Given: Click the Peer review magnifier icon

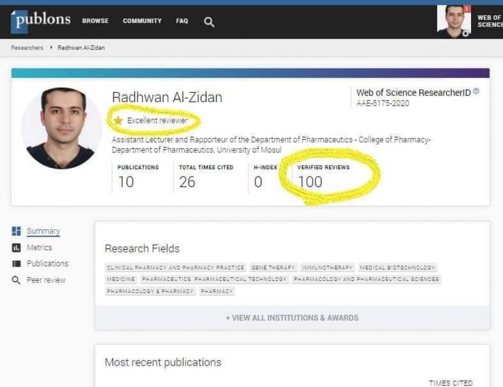Looking at the screenshot, I should pos(16,280).
